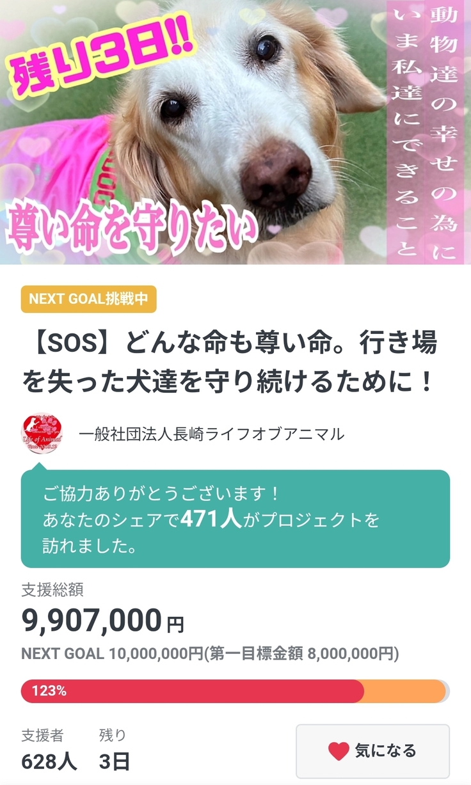Click the 気になる favorite button
This screenshot has height=785, width=471.
372,751
